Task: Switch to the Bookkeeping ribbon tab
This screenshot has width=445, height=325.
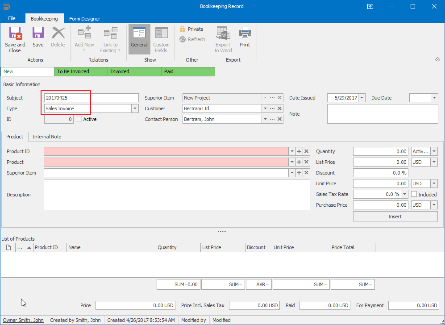Action: (44, 19)
